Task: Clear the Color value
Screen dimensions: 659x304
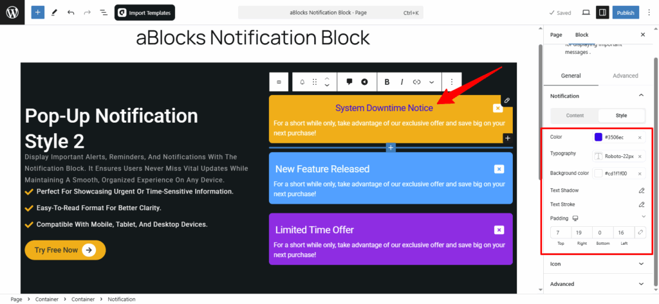Action: pos(640,138)
